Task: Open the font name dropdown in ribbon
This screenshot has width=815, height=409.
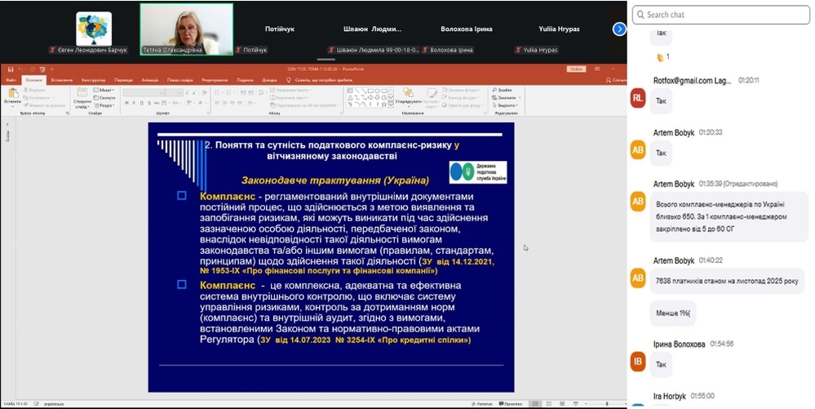Action: (147, 92)
